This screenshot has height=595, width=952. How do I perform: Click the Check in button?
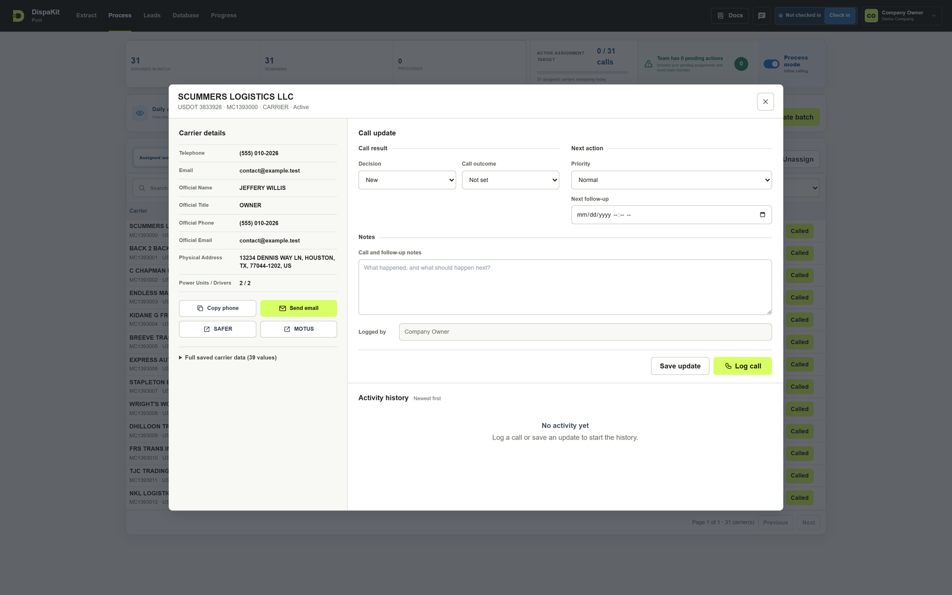[840, 15]
